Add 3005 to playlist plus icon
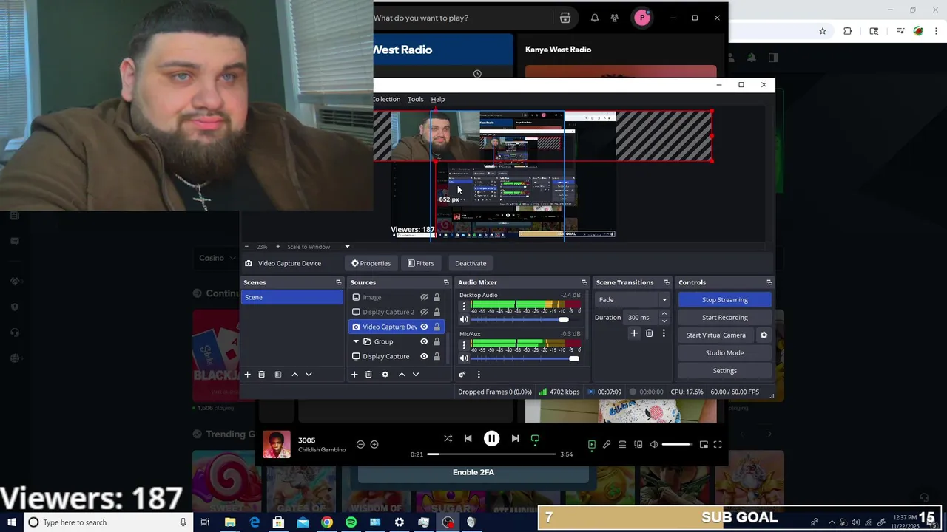This screenshot has height=532, width=947. pyautogui.click(x=374, y=444)
